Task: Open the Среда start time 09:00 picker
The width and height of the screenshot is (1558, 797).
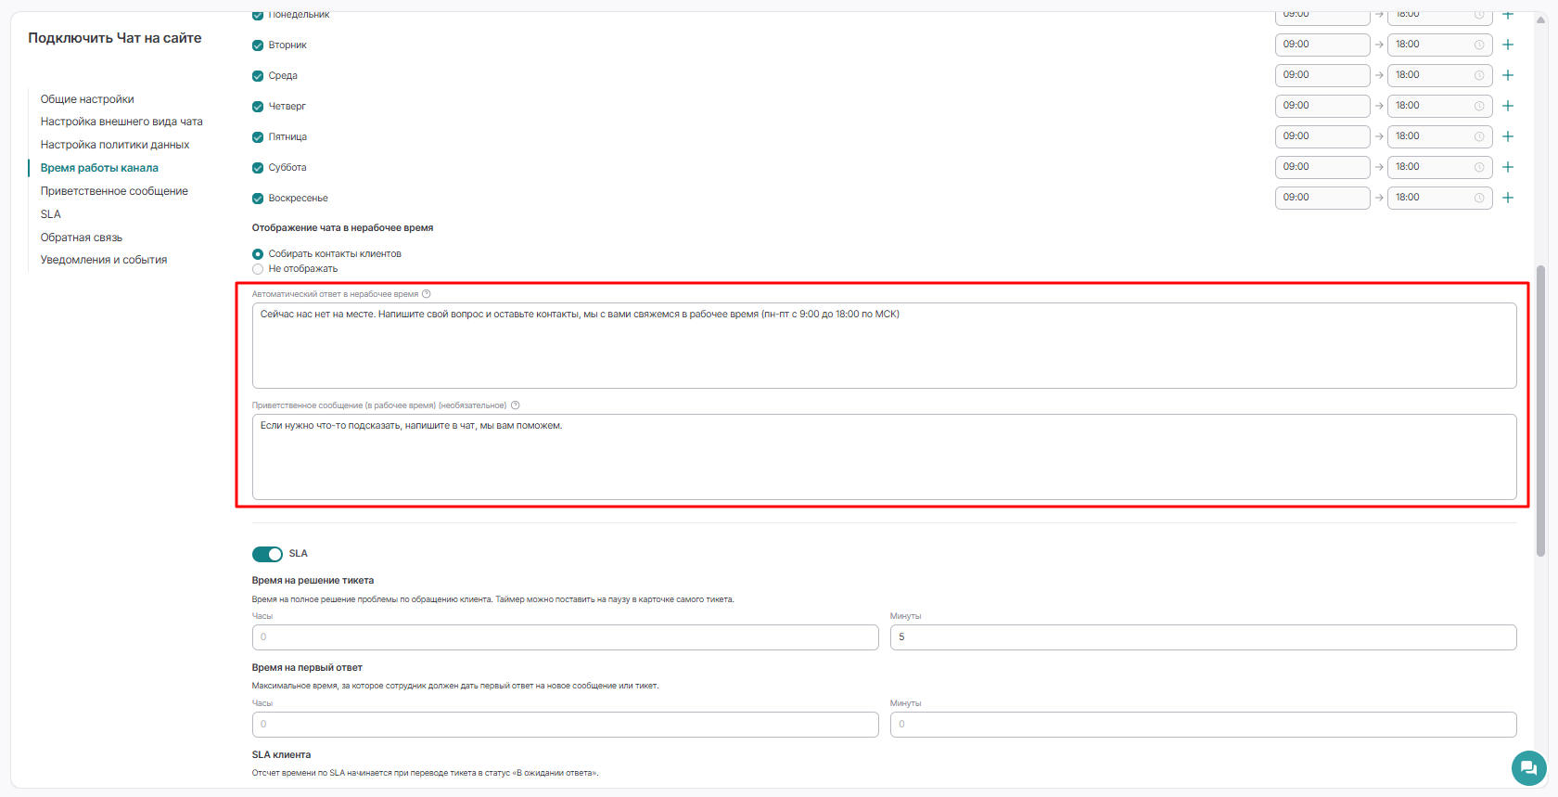Action: 1322,75
